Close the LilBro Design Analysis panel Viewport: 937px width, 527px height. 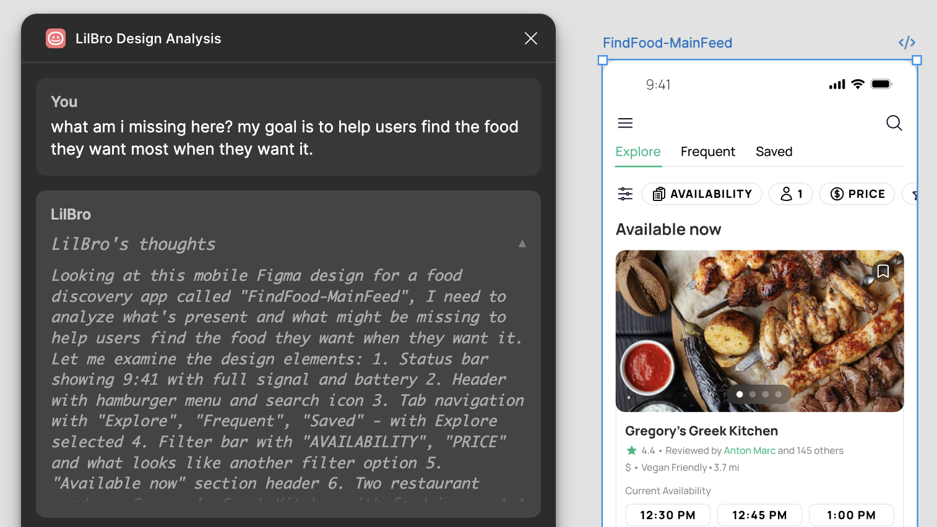point(531,38)
